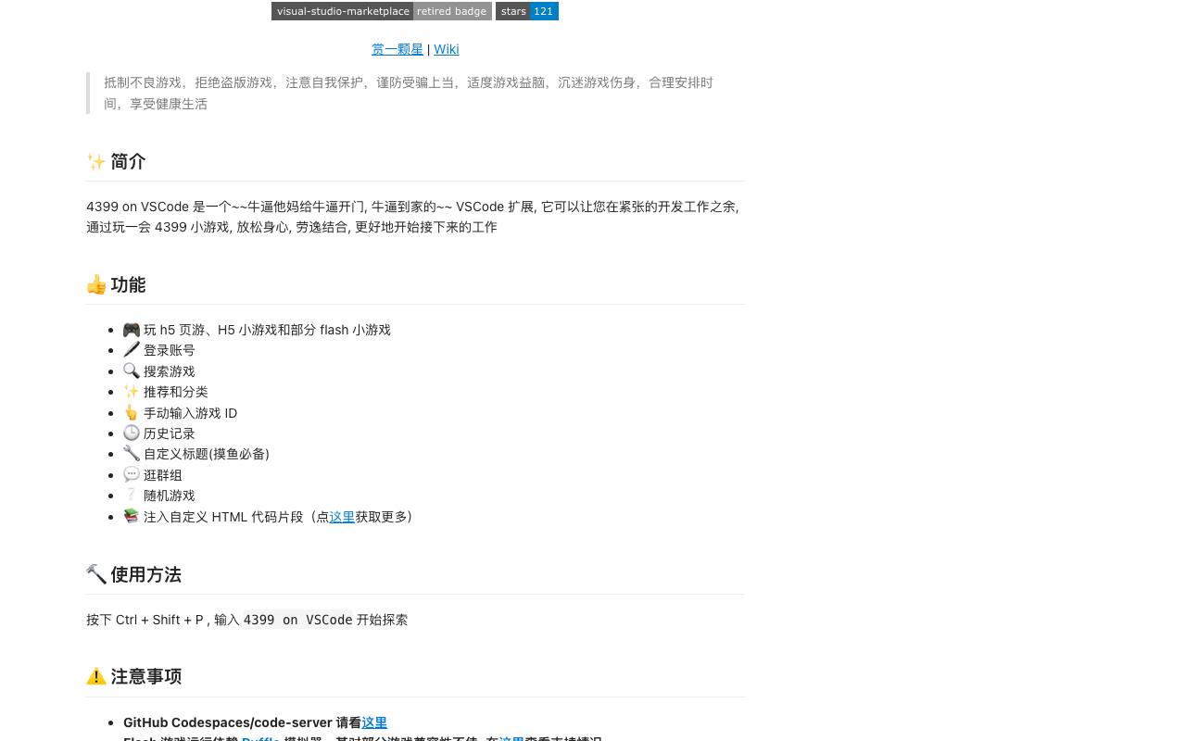Click the 随机游戏 list item text
Viewport: 1186px width, 741px height.
click(170, 496)
